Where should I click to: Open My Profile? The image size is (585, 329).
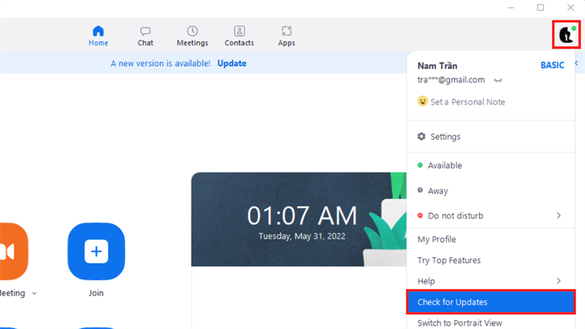[491, 240]
